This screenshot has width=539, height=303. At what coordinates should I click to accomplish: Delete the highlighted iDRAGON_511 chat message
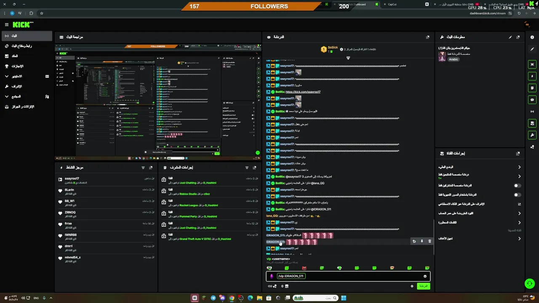coord(430,242)
